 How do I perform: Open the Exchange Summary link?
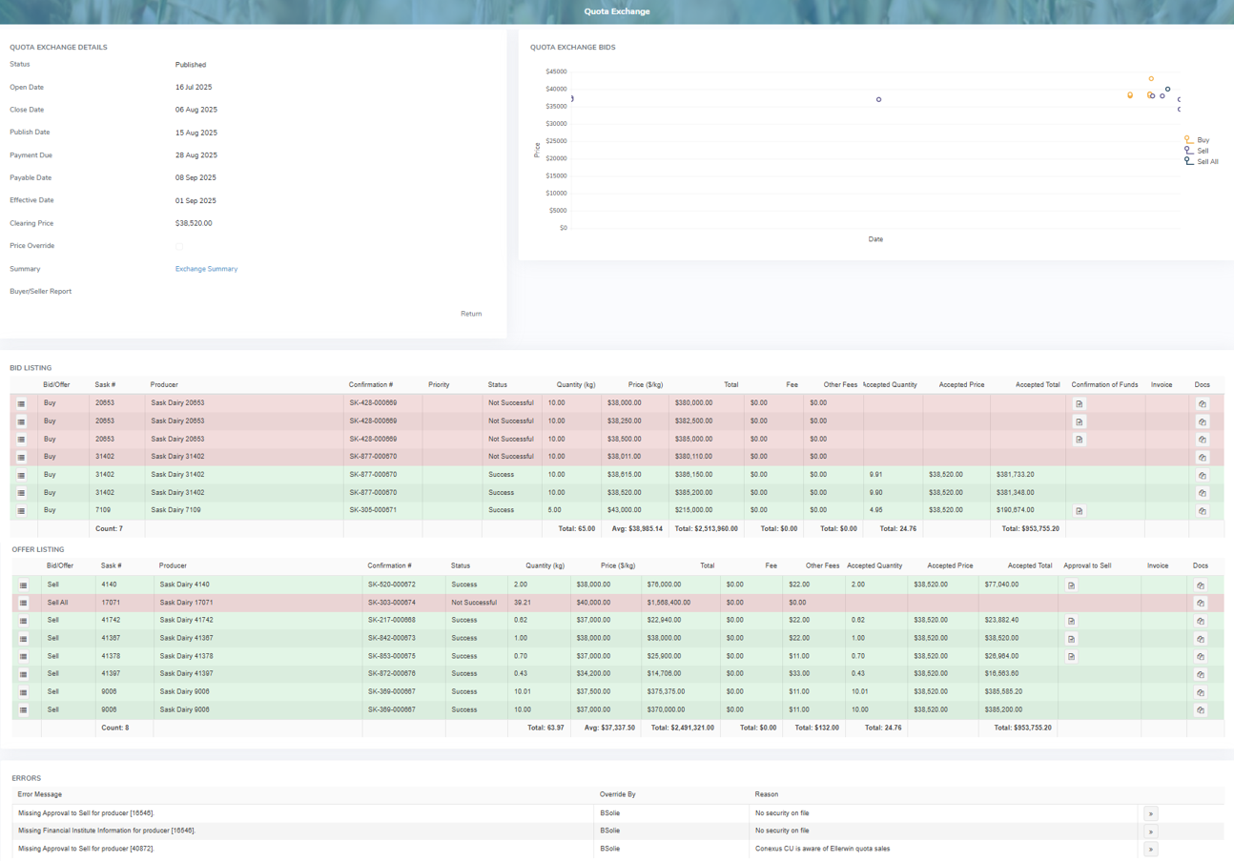coord(206,269)
